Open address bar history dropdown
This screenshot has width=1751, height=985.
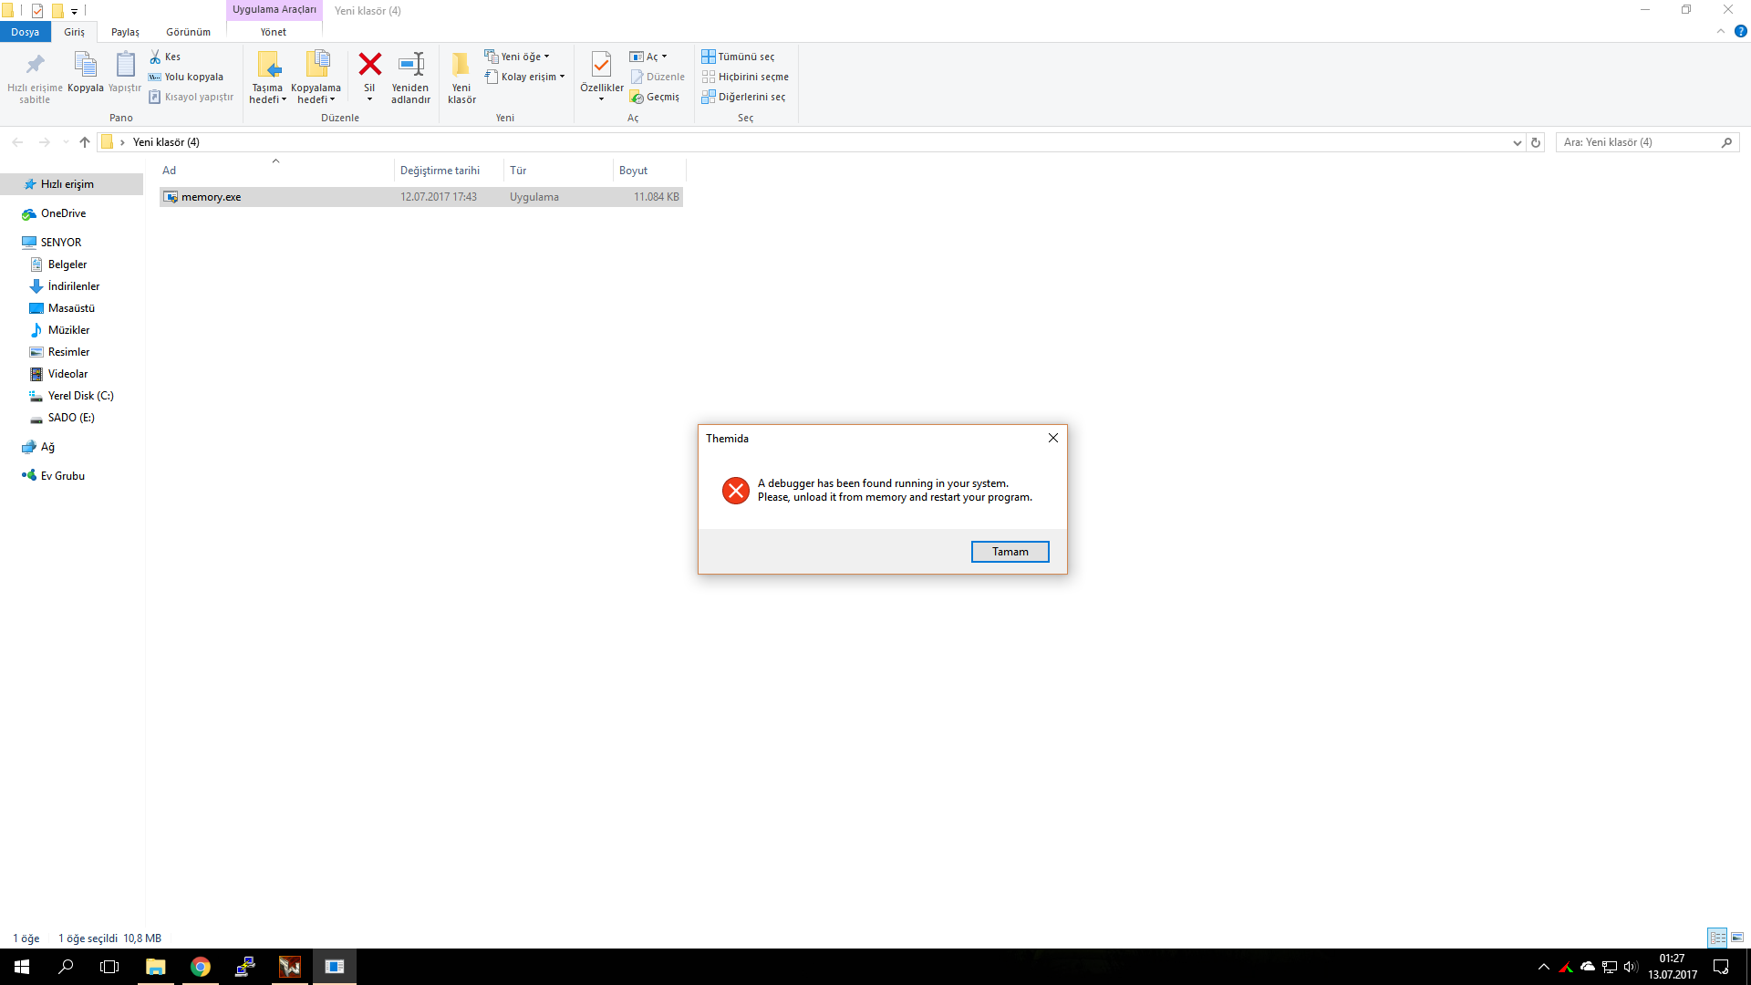pos(1517,142)
